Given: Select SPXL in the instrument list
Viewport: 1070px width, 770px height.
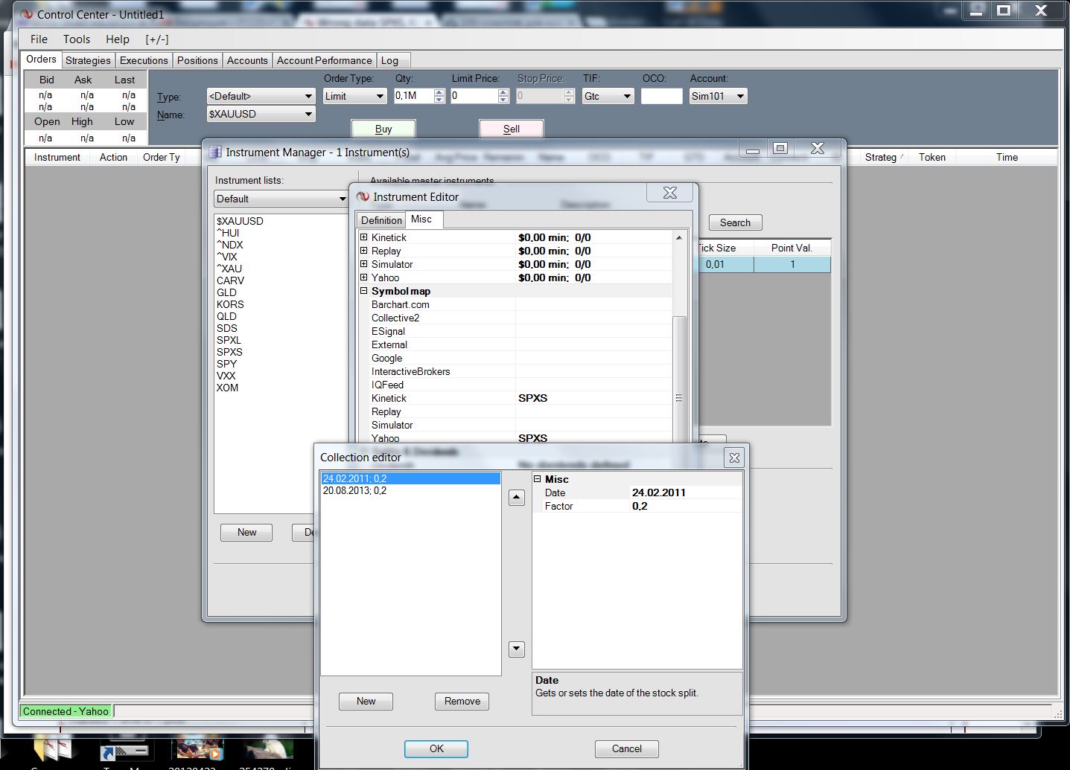Looking at the screenshot, I should pos(229,340).
